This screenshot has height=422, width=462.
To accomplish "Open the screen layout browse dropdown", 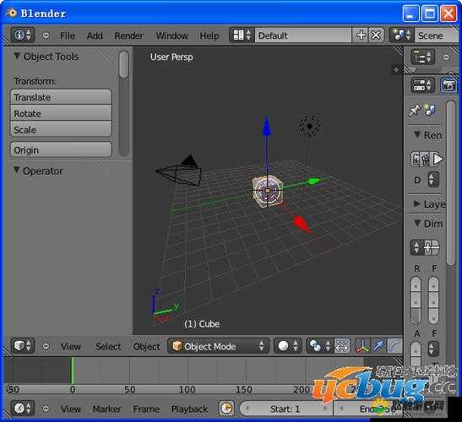I will [x=242, y=35].
